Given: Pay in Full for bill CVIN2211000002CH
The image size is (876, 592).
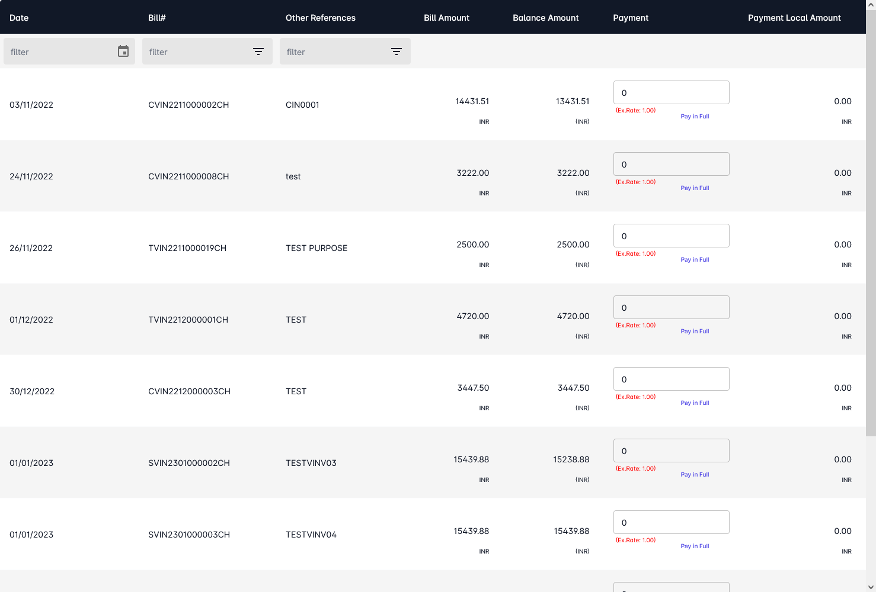Looking at the screenshot, I should pyautogui.click(x=695, y=117).
